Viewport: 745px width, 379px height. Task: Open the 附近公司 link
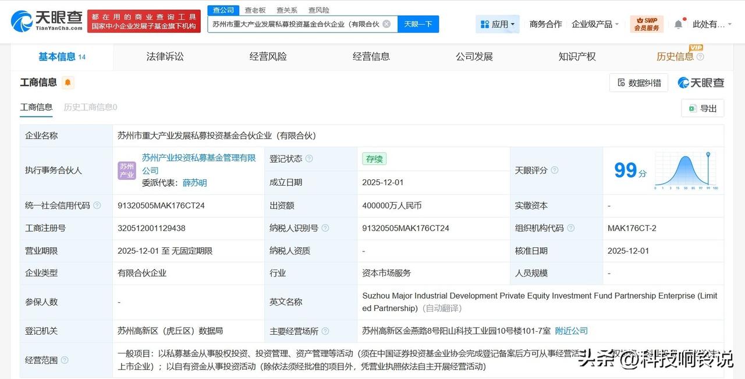(x=571, y=331)
